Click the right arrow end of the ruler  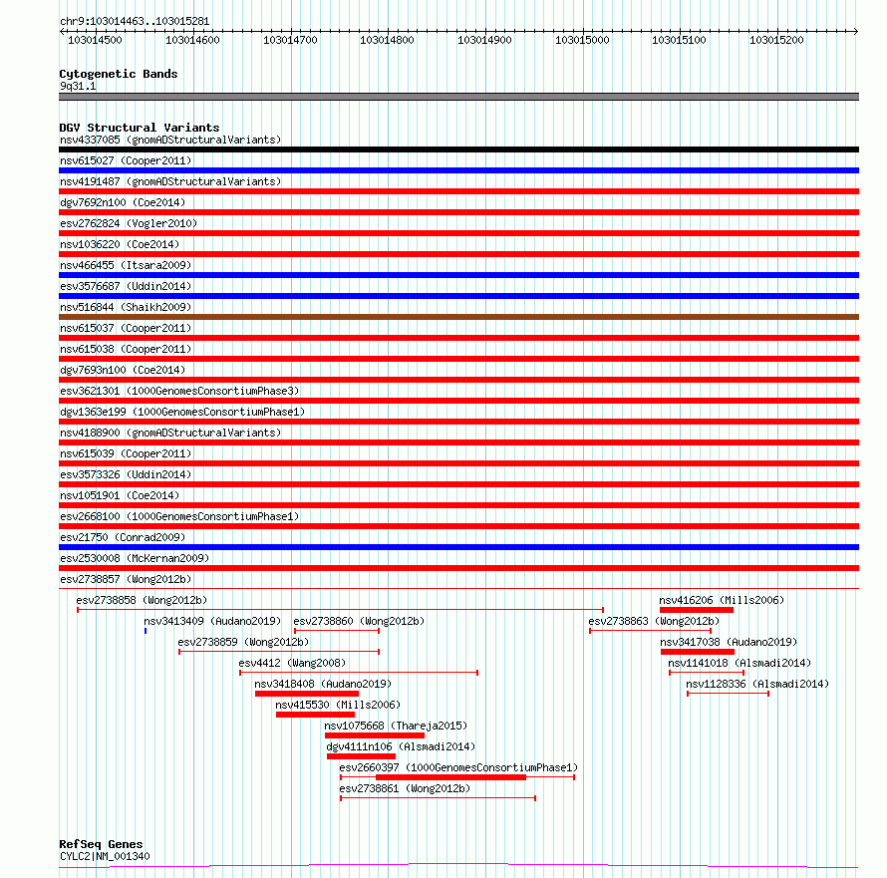(x=856, y=32)
